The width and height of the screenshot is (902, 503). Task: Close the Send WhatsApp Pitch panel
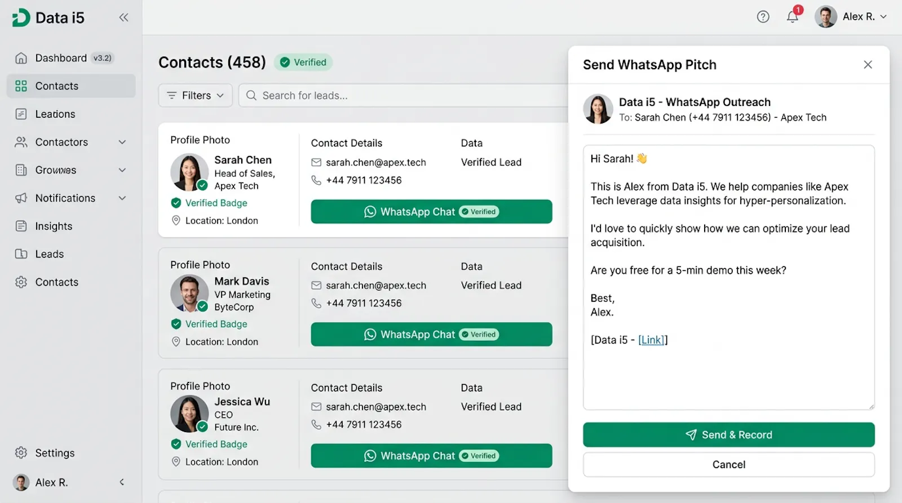coord(868,65)
